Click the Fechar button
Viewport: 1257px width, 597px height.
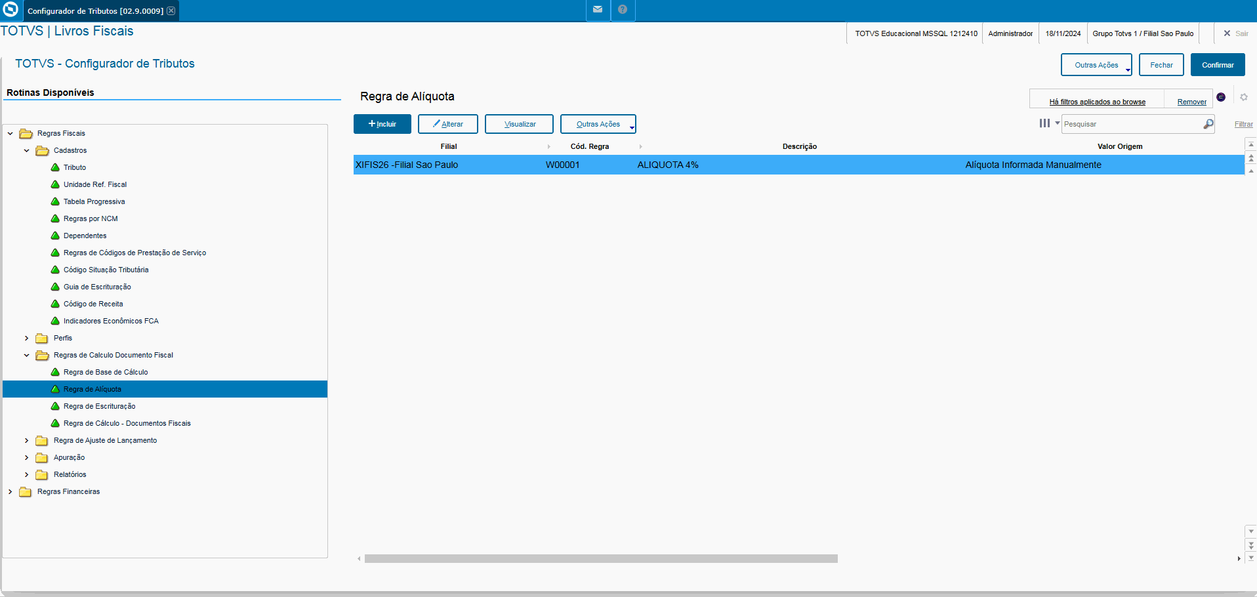(x=1161, y=65)
